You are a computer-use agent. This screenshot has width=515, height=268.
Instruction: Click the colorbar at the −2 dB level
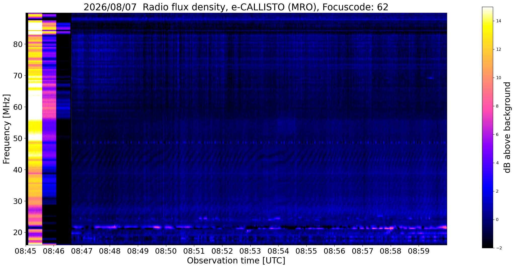(x=487, y=248)
